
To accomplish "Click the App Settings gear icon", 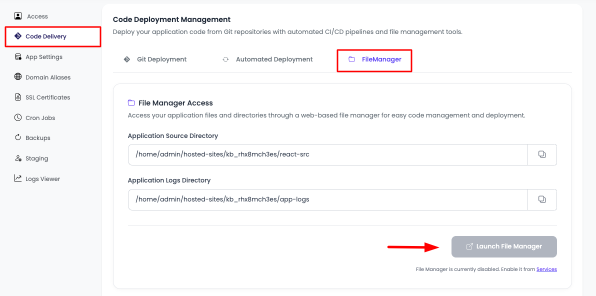I will (17, 56).
